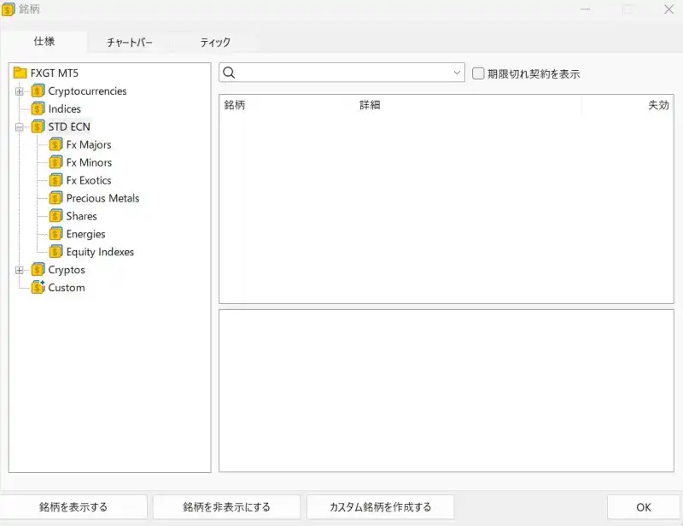Click the search magnifier icon
The image size is (683, 526).
click(229, 73)
